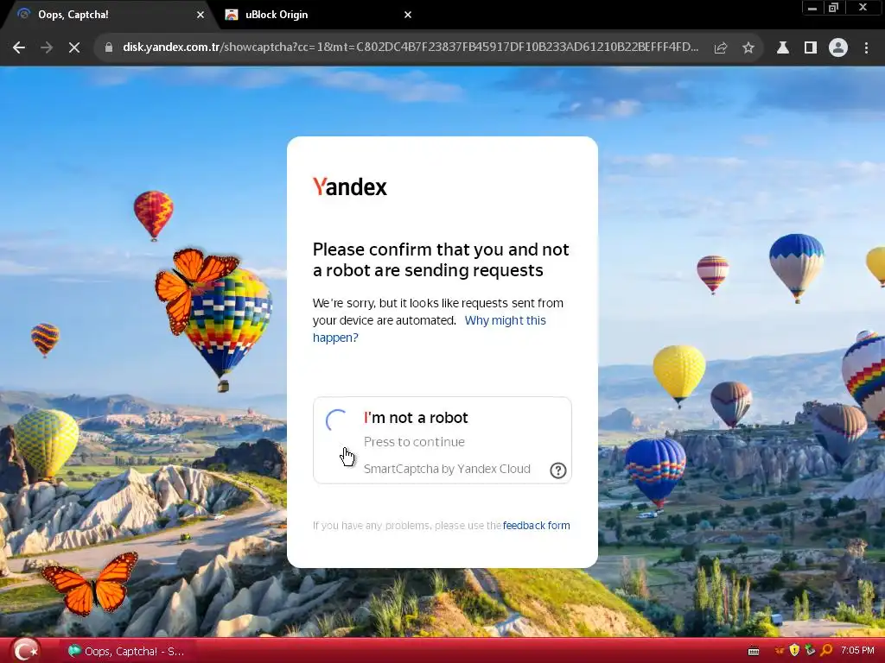This screenshot has width=885, height=663.
Task: Restore down the Chrome window
Action: 833,8
